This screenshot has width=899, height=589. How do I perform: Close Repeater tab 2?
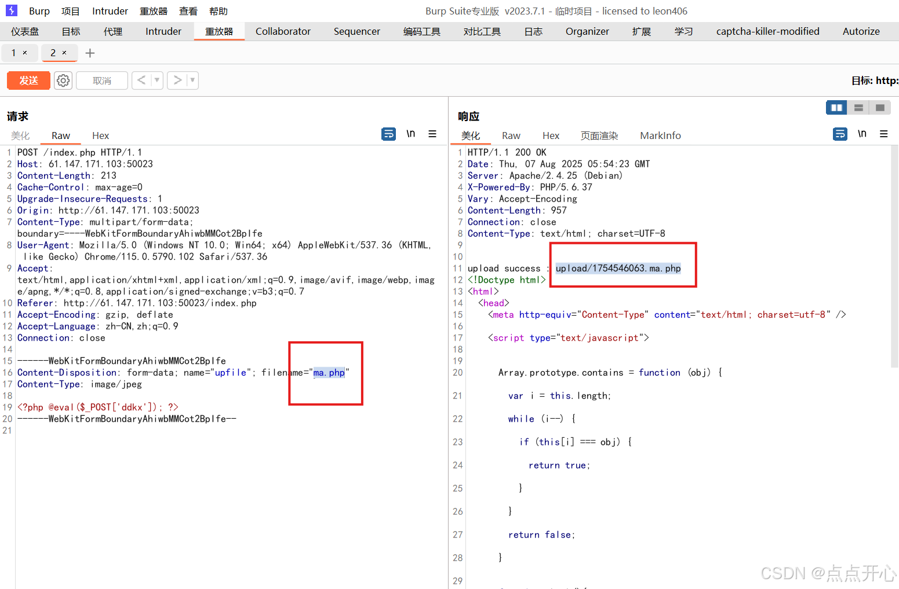(64, 53)
